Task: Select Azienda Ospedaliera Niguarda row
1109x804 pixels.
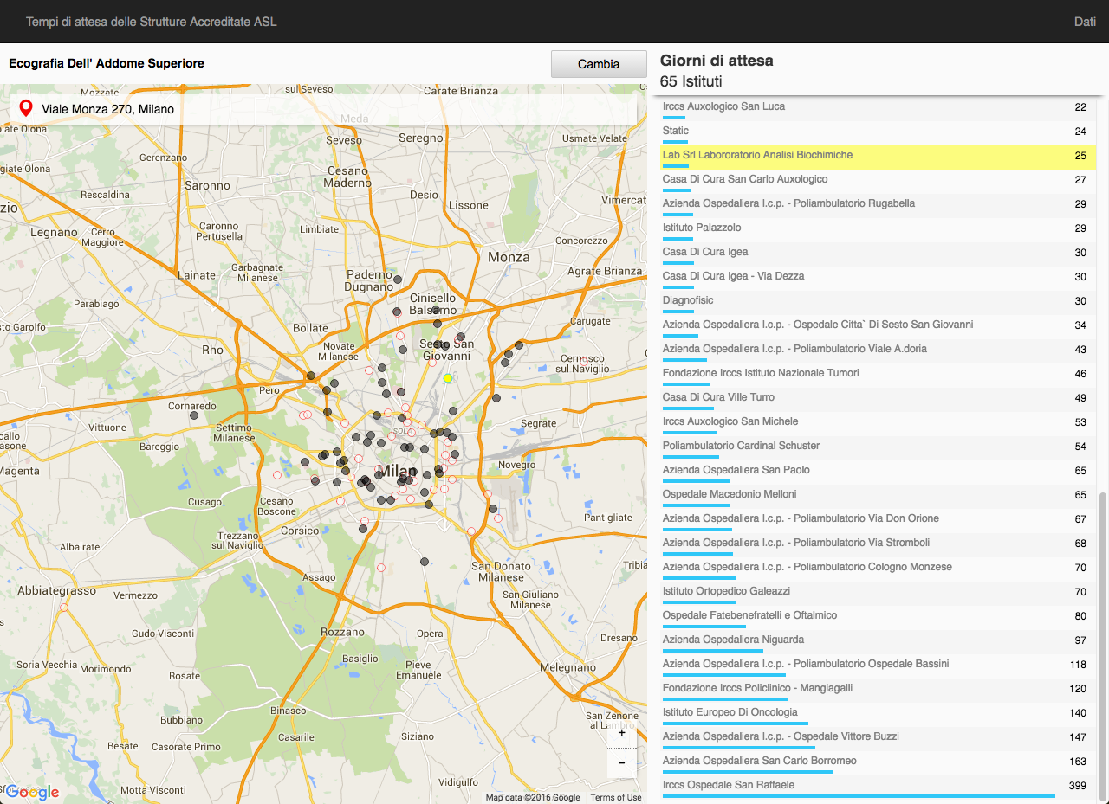Action: click(879, 641)
